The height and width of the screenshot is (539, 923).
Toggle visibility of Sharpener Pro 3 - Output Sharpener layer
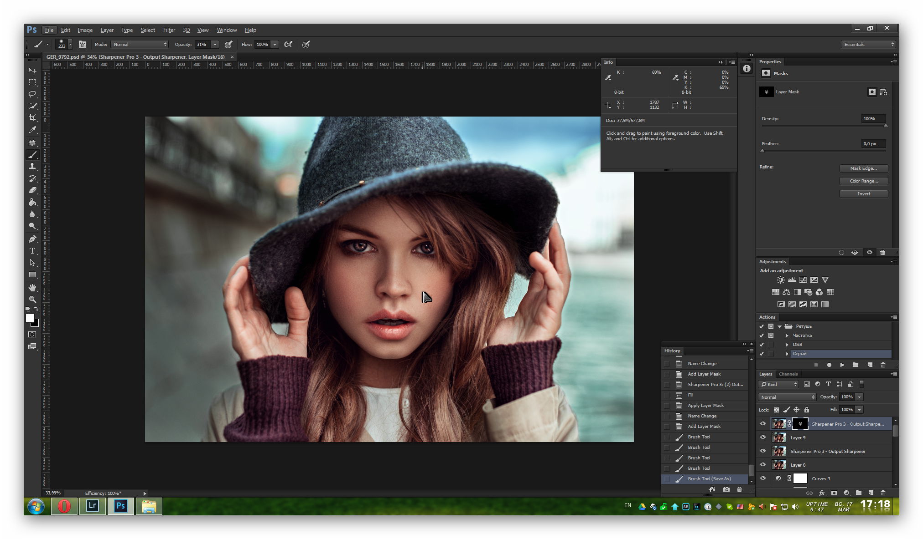763,451
